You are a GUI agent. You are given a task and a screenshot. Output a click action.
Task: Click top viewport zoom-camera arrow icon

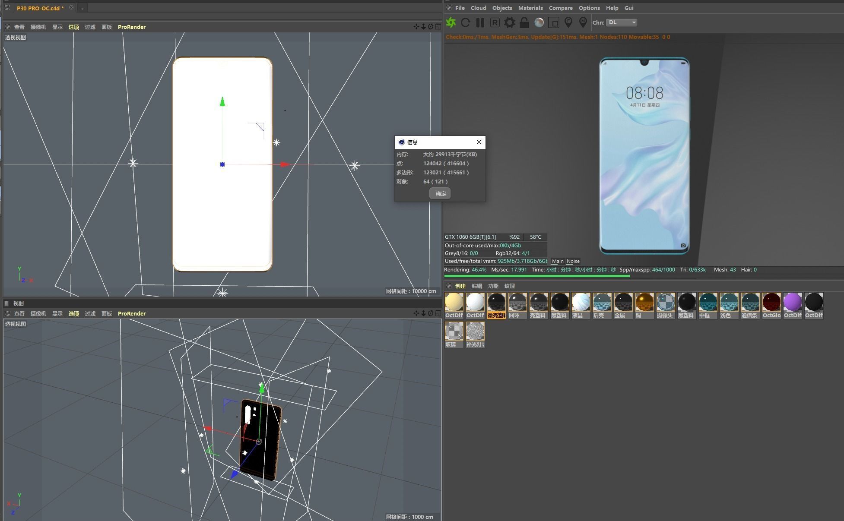pos(423,27)
